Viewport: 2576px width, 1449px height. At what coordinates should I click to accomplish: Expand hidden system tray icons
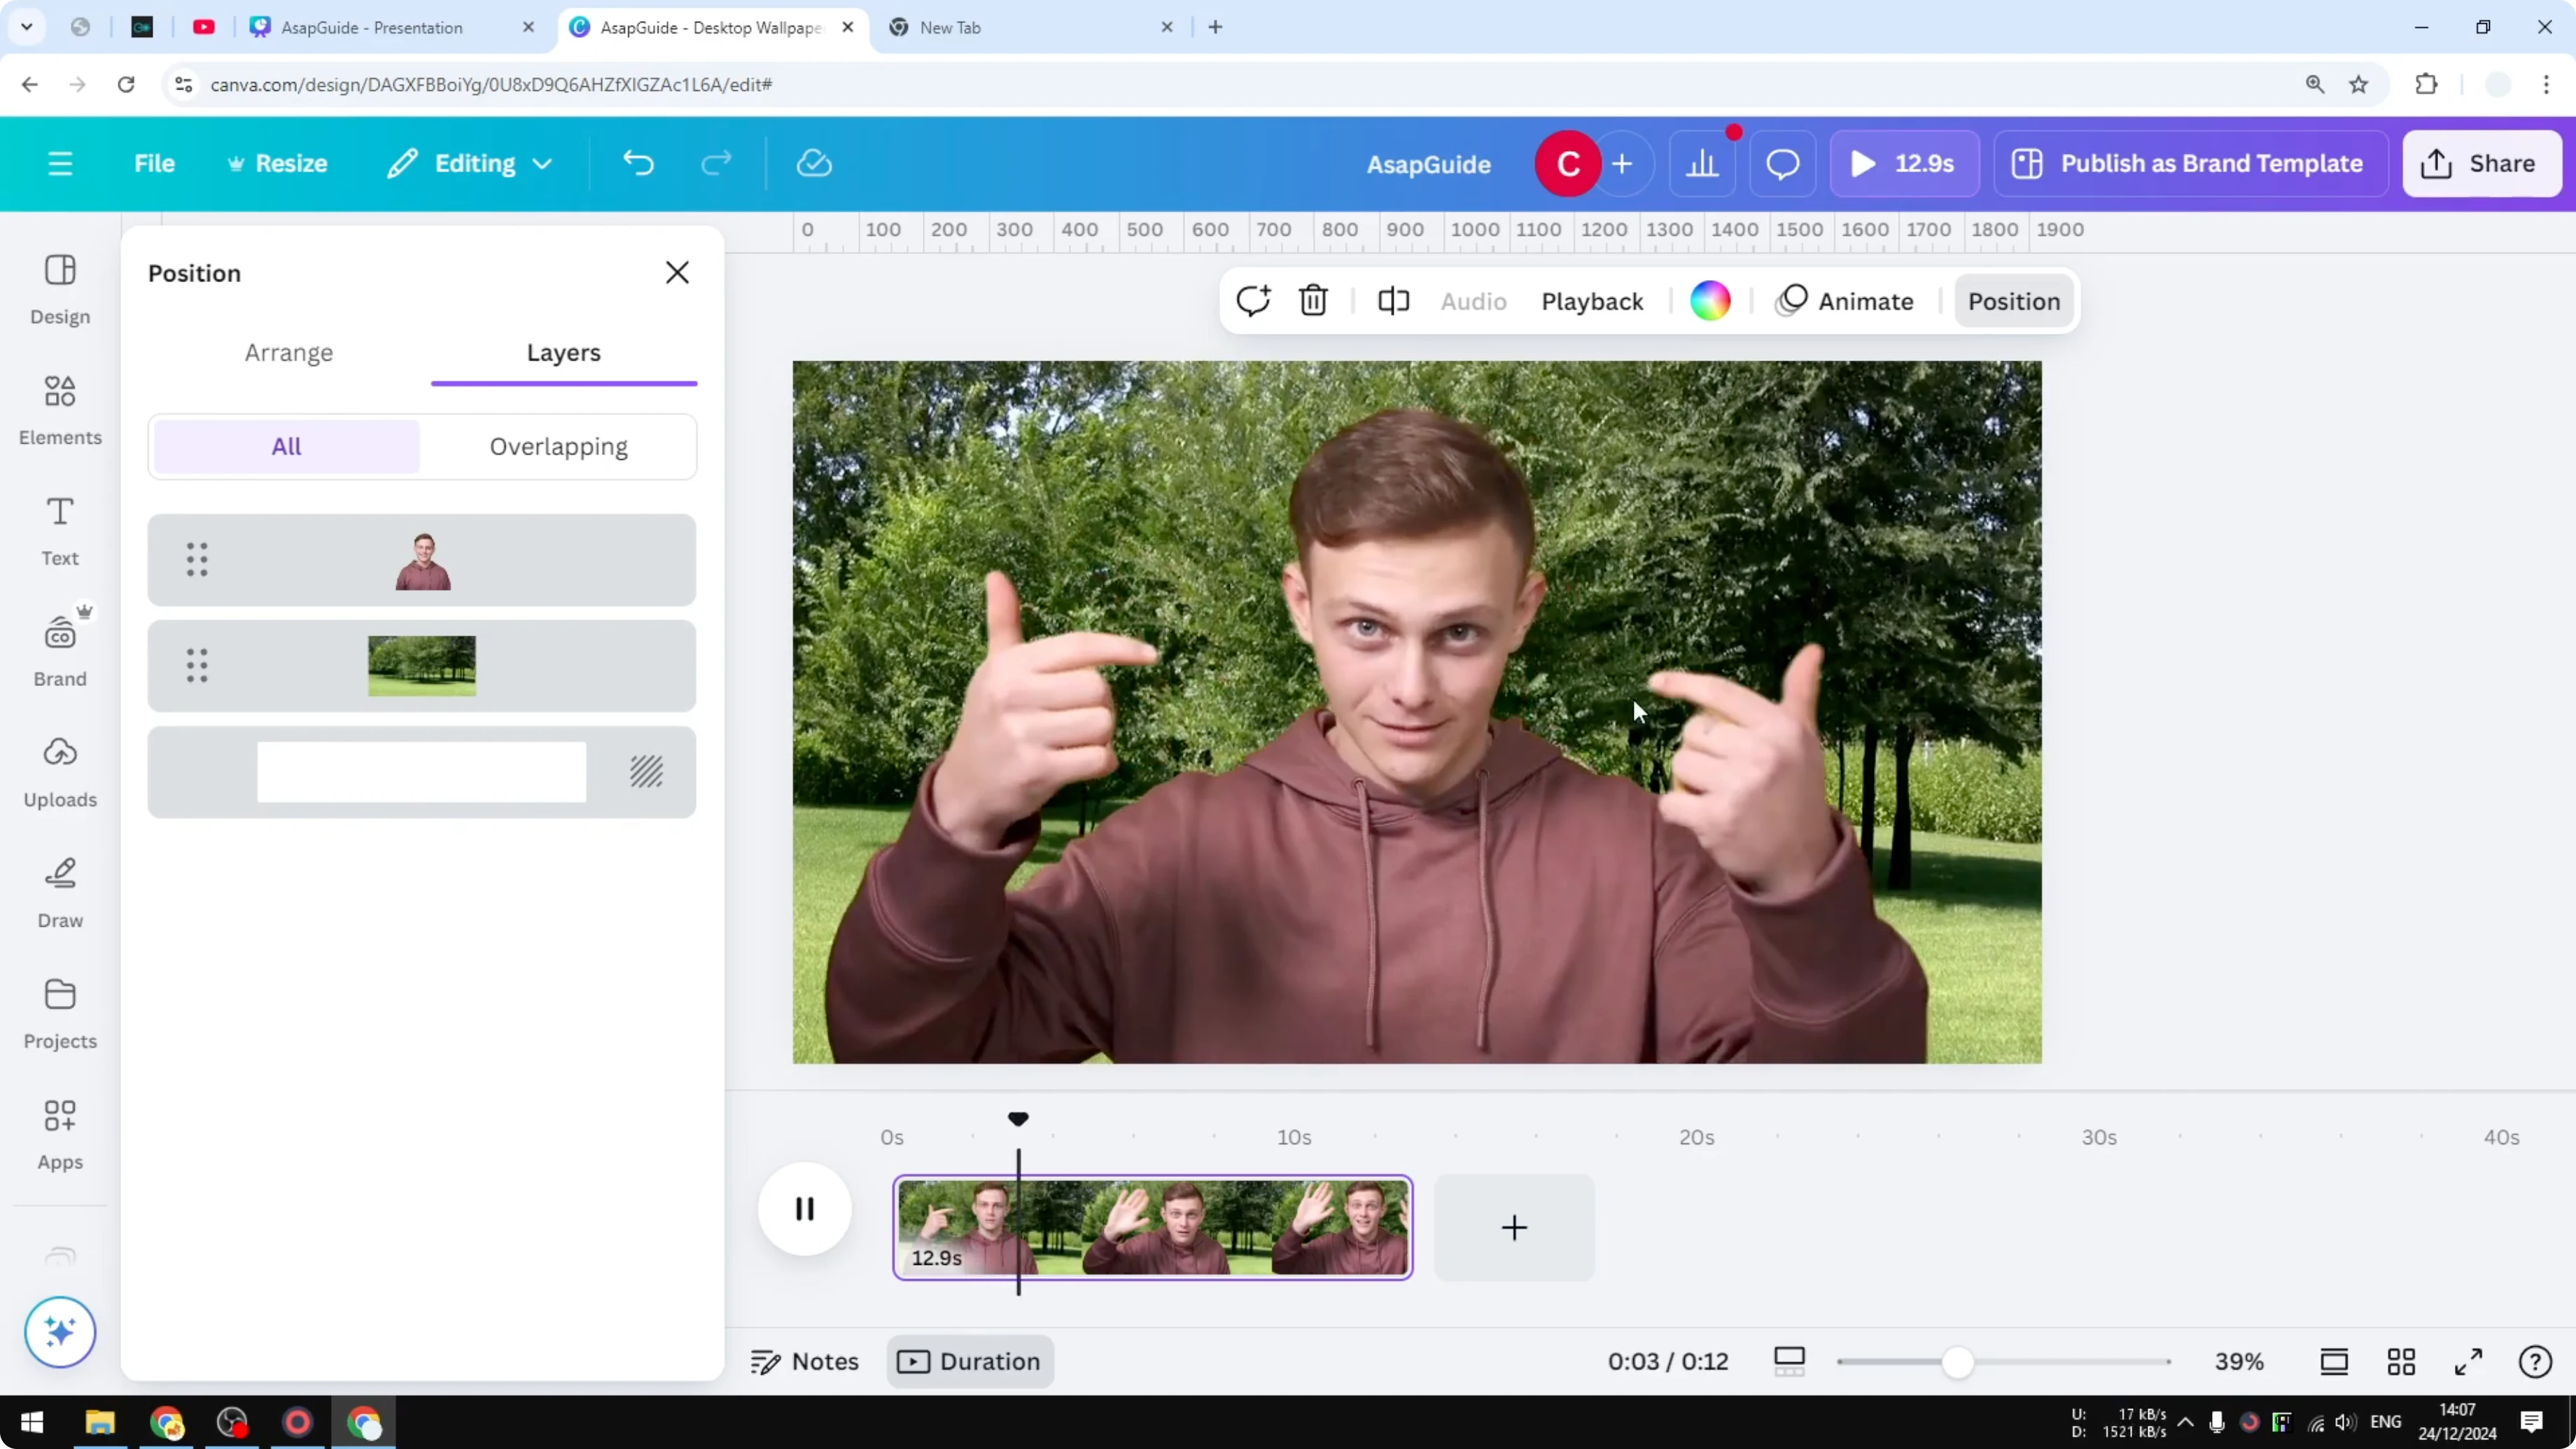tap(2185, 1422)
